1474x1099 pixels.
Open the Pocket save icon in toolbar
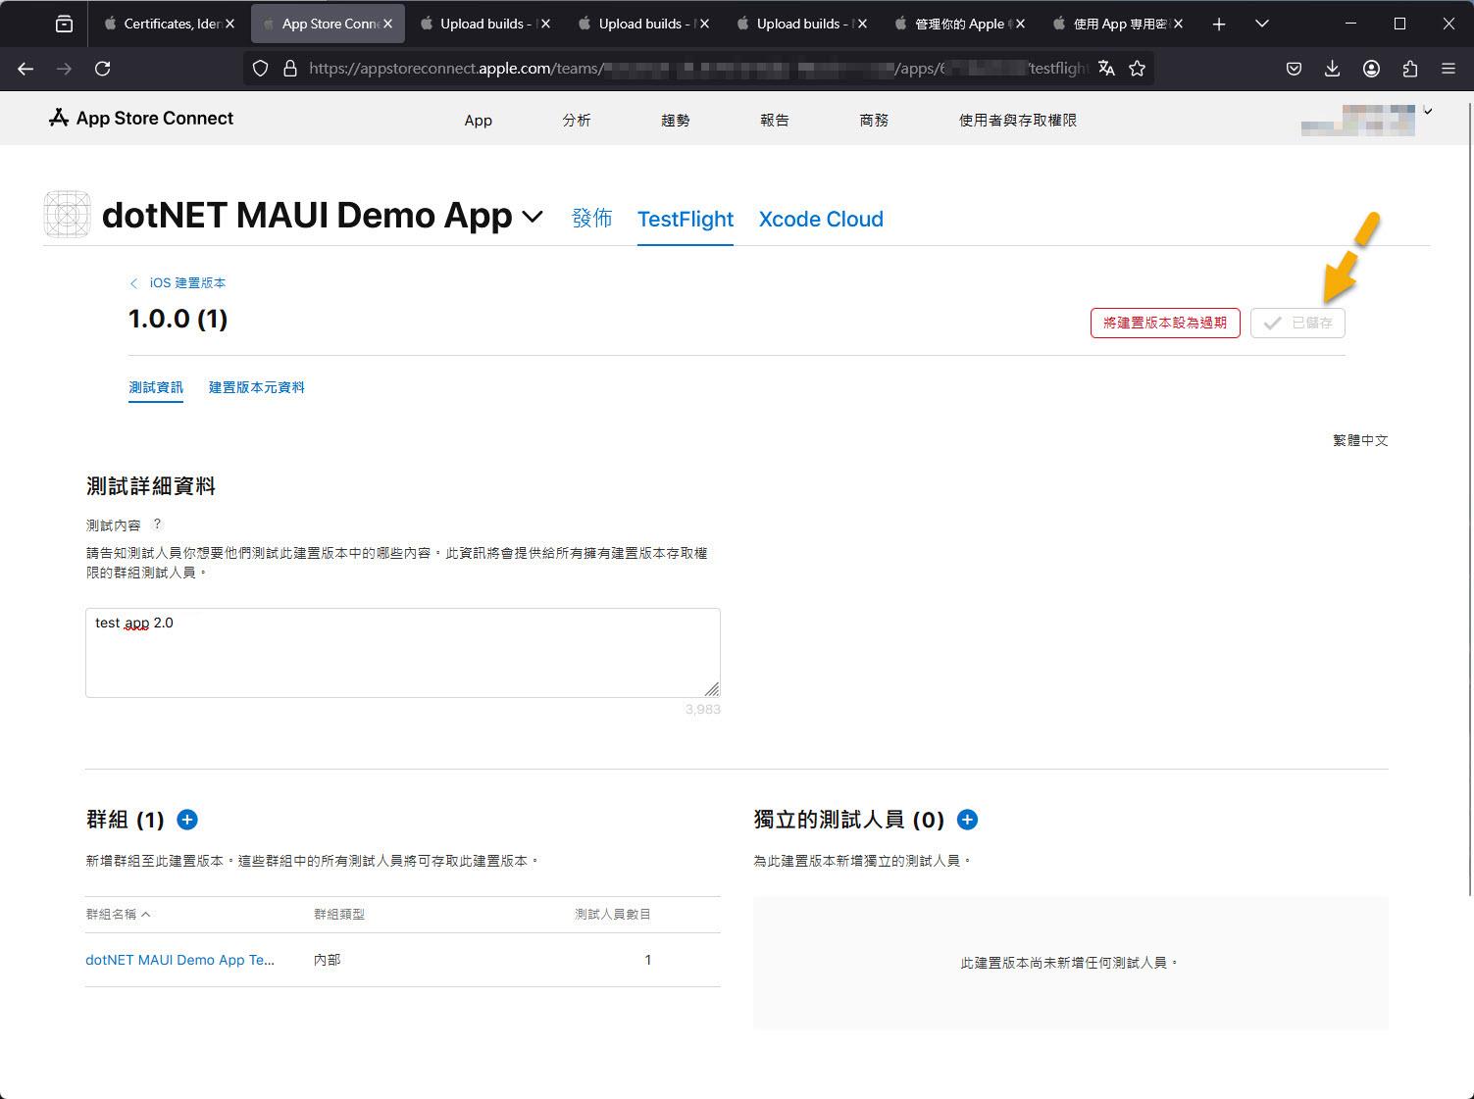pos(1295,69)
